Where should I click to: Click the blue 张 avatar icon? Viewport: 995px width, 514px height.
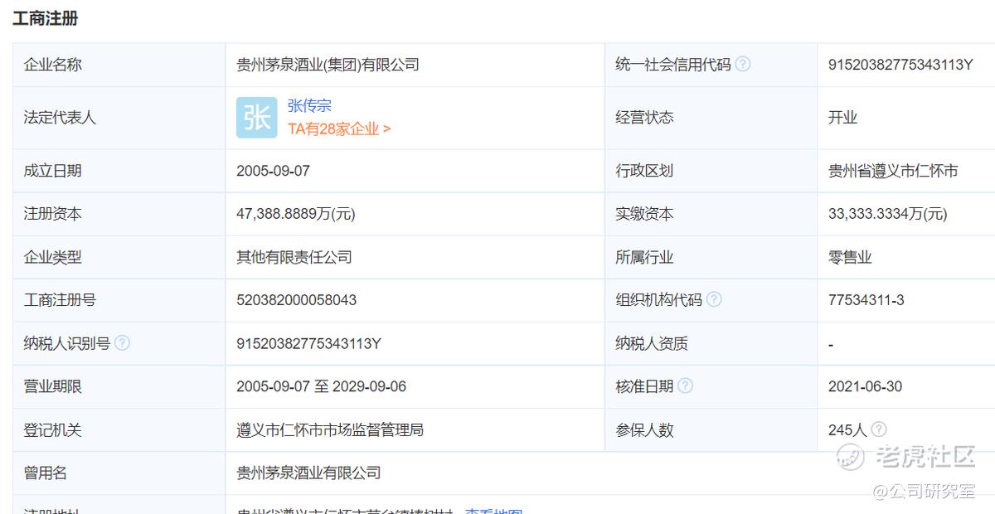coord(256,118)
